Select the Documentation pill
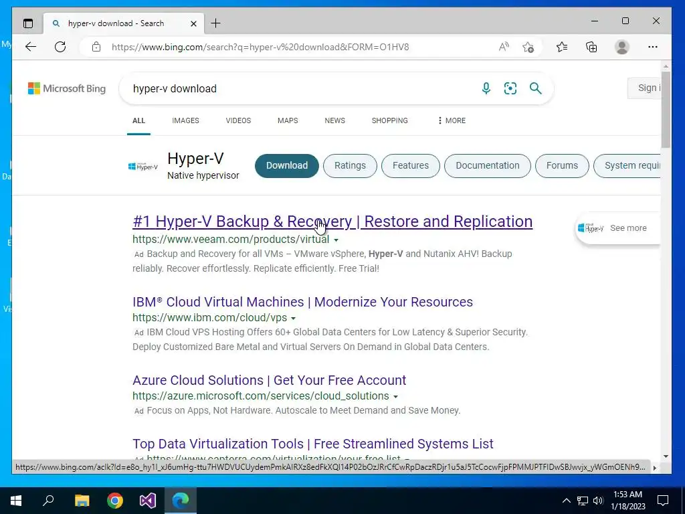 pos(488,166)
